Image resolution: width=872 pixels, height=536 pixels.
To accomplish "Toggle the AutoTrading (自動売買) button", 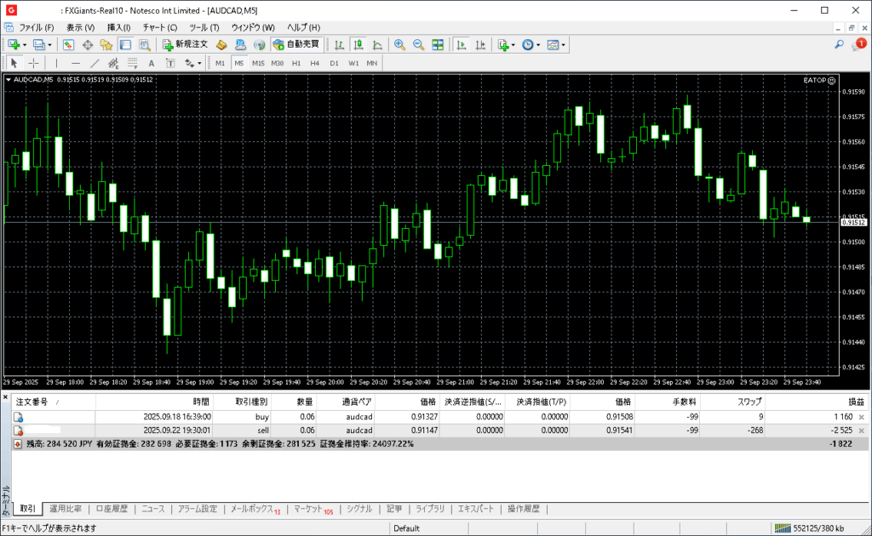I will point(295,44).
